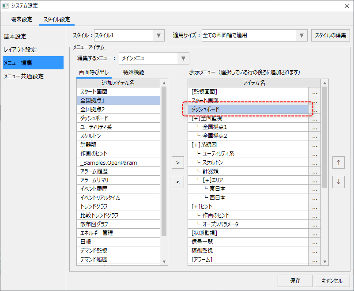Click the orange move-up arrow button

338,162
